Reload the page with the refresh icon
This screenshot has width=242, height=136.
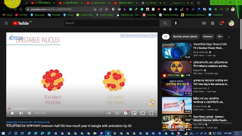point(15,9)
